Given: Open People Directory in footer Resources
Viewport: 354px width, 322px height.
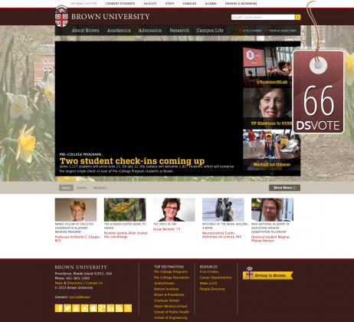Looking at the screenshot, I should [212, 289].
